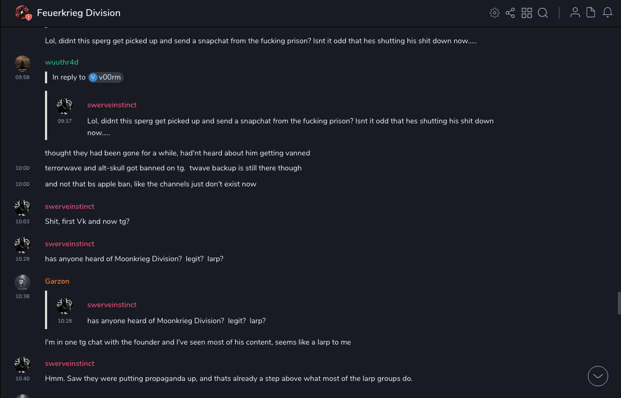This screenshot has width=621, height=398.
Task: Click the Feuerkrieg Division room avatar
Action: click(22, 13)
